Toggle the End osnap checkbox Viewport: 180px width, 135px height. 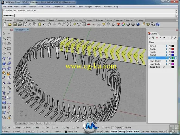(x=5, y=128)
